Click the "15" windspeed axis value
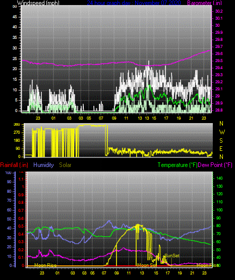The width and height of the screenshot is (235, 280). tap(15, 80)
